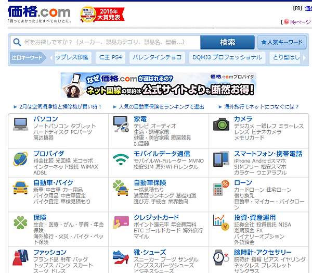Click the Wi-Fi icon beside モバイルデータ通信
The height and width of the screenshot is (273, 312).
tap(121, 159)
